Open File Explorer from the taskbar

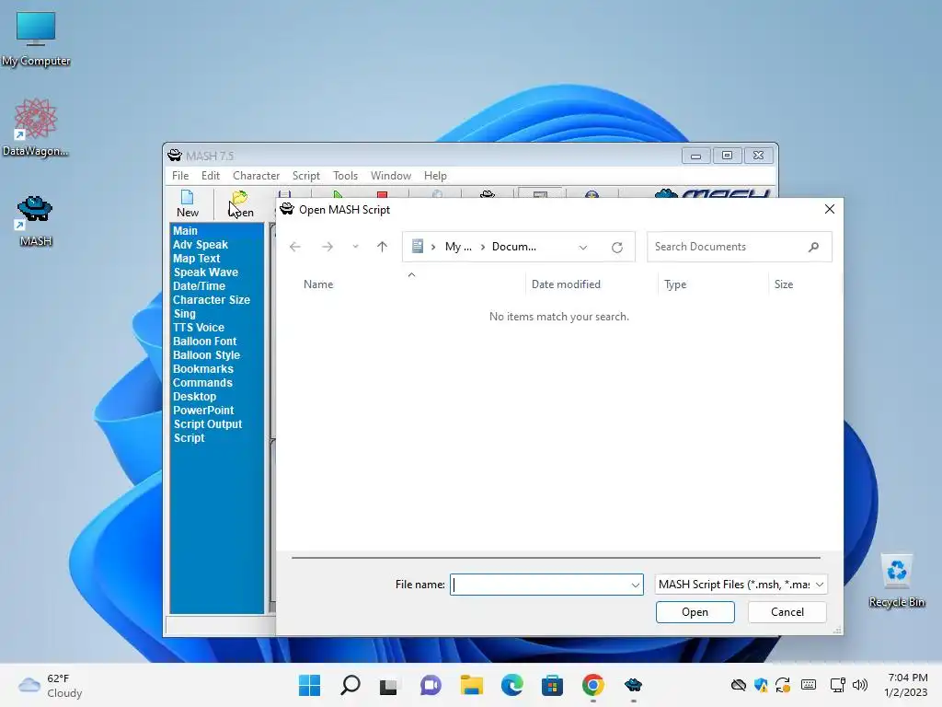click(x=472, y=685)
